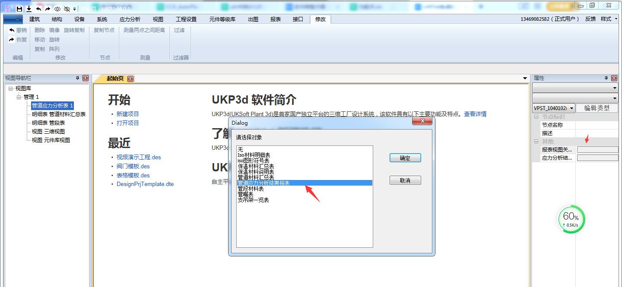Collapse the 节点标识 property group
Image resolution: width=622 pixels, height=287 pixels.
pyautogui.click(x=536, y=117)
